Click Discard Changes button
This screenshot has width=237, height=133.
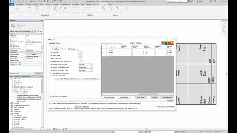pos(109,97)
